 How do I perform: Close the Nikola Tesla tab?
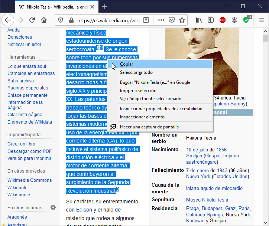tap(92, 7)
